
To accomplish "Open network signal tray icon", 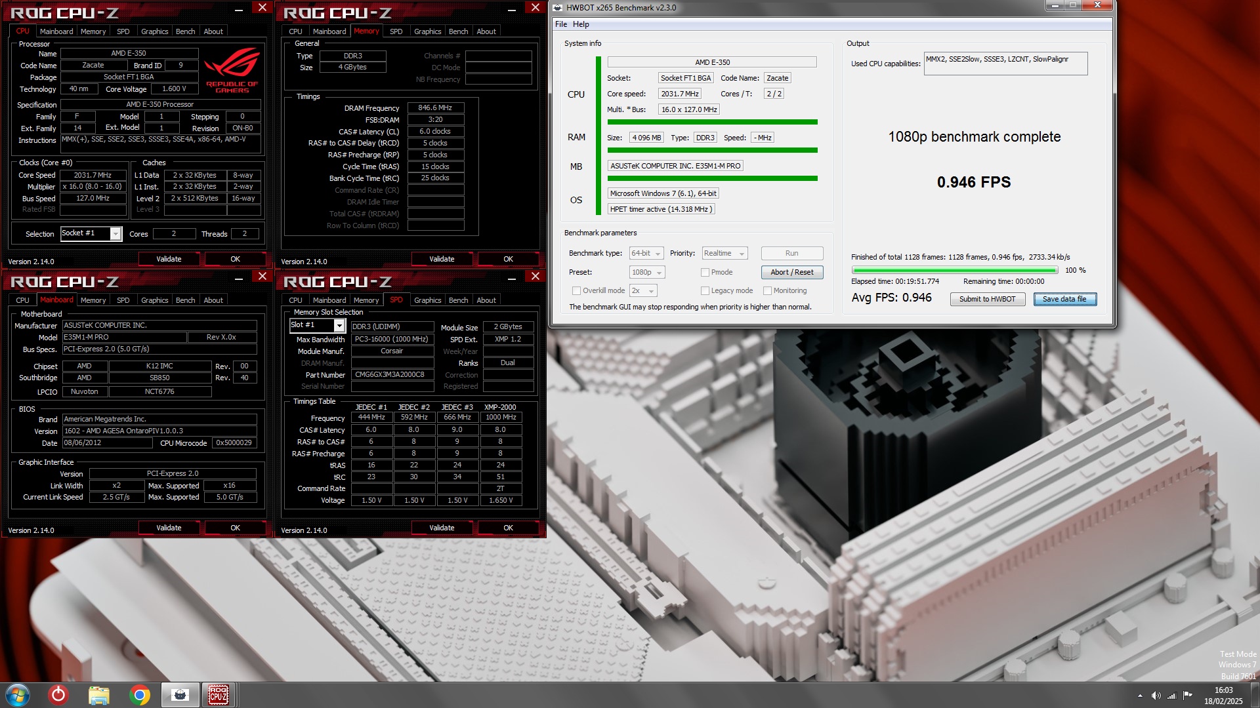I will tap(1171, 696).
